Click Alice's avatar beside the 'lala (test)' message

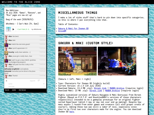click(x=6, y=37)
